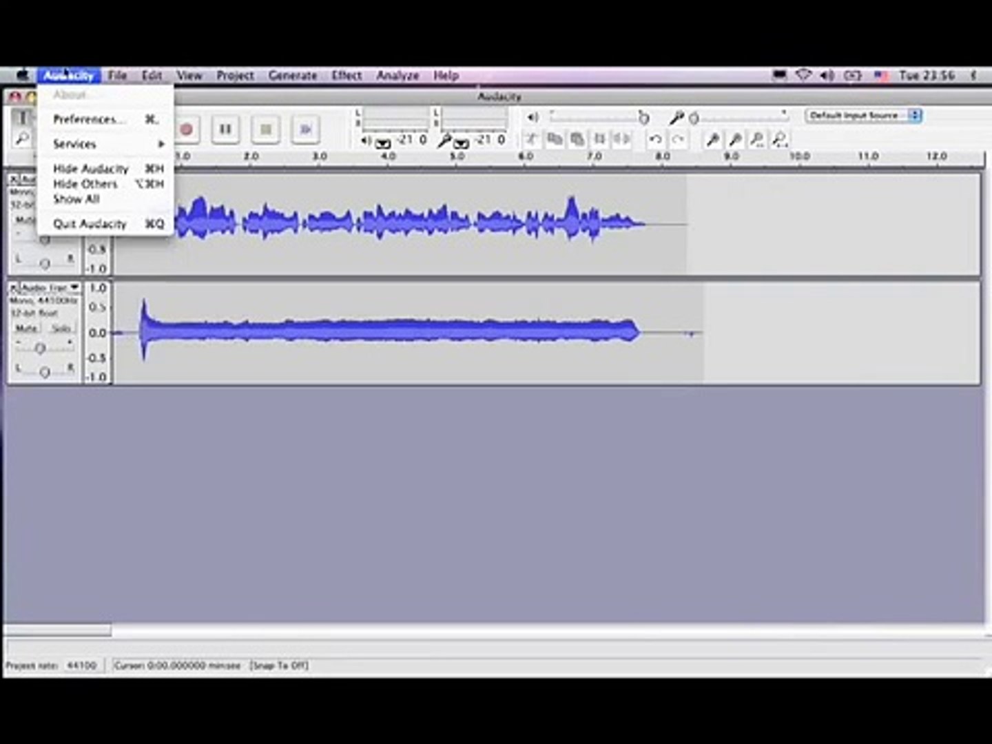This screenshot has width=992, height=744.
Task: Click the flag input source icon in menu bar
Action: [881, 75]
